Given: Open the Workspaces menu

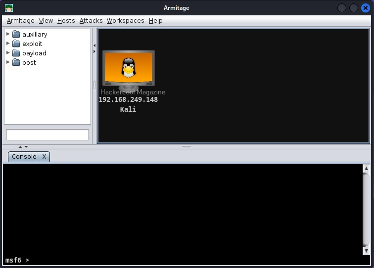Looking at the screenshot, I should pyautogui.click(x=126, y=21).
